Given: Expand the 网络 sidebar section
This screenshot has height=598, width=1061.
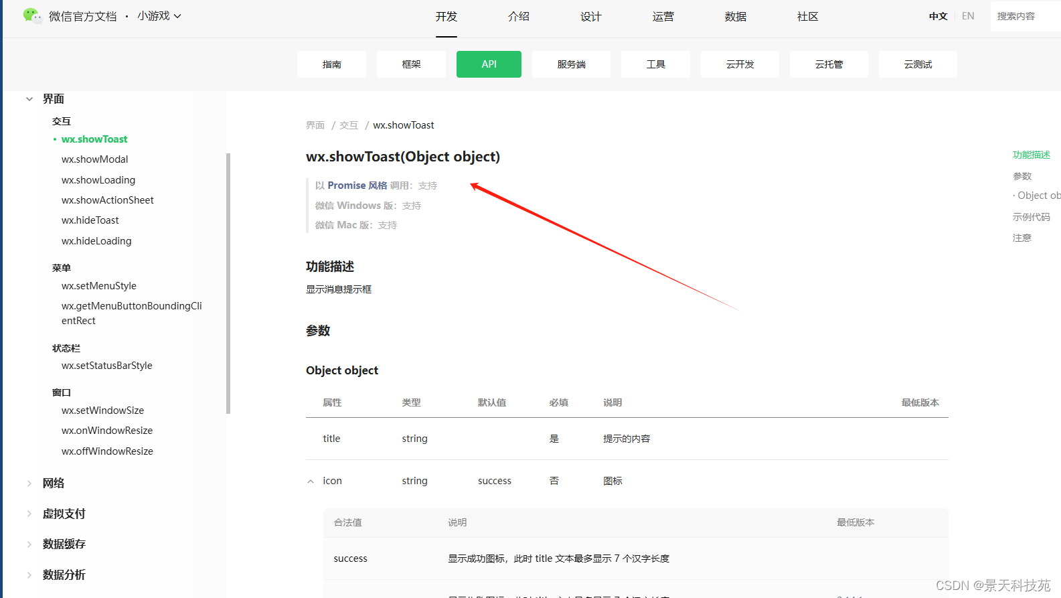Looking at the screenshot, I should click(29, 483).
